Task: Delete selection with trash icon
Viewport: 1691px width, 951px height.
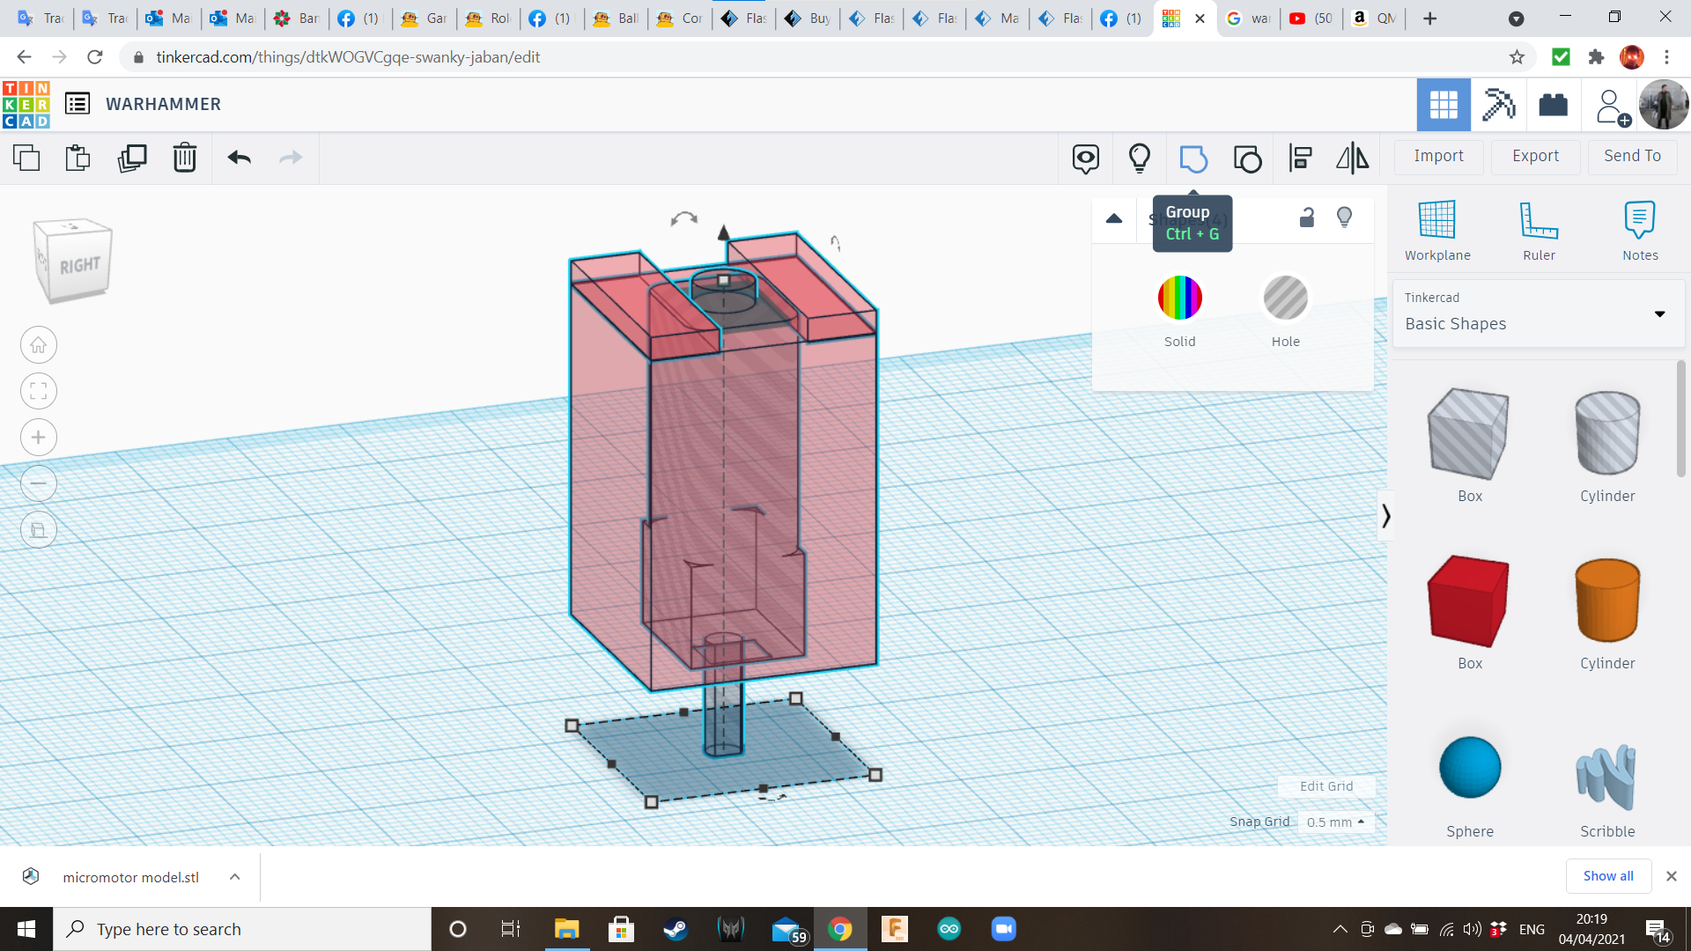Action: pyautogui.click(x=184, y=158)
